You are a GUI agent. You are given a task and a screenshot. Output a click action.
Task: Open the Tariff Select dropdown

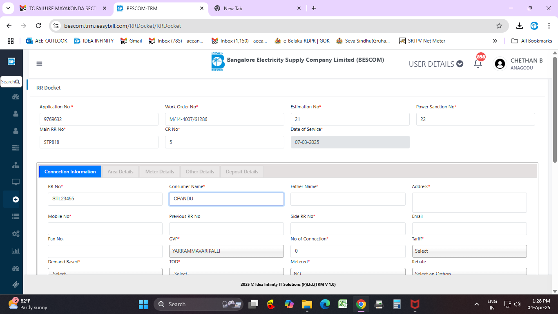click(469, 251)
